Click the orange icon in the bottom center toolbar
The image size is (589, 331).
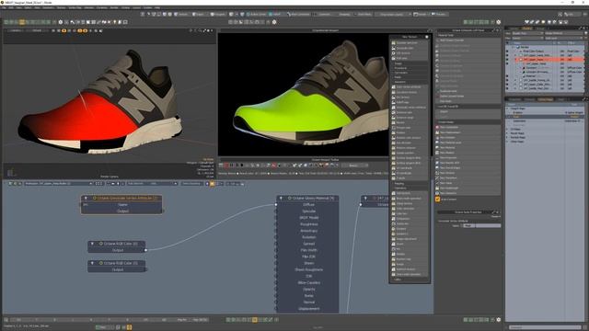click(x=255, y=320)
